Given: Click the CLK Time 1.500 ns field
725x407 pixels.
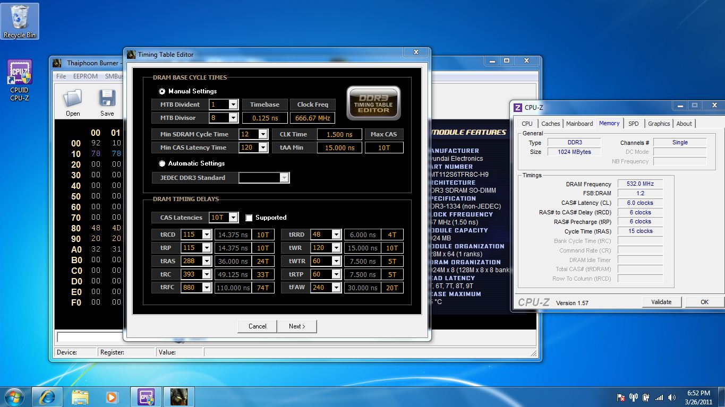Looking at the screenshot, I should tap(339, 134).
